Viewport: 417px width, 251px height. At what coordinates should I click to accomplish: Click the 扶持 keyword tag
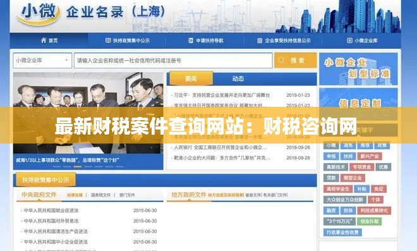pos(348,156)
